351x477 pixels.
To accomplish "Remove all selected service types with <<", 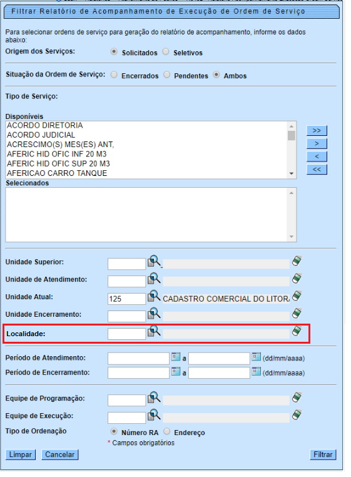I will (317, 170).
